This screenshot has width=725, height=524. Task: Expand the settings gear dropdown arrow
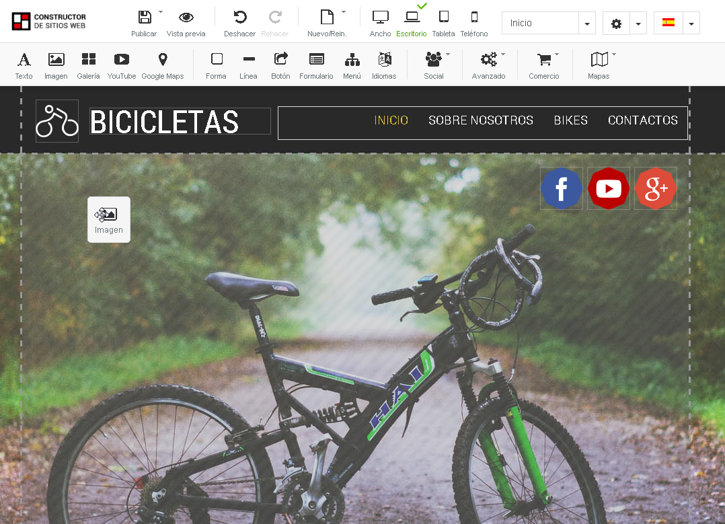(x=638, y=24)
